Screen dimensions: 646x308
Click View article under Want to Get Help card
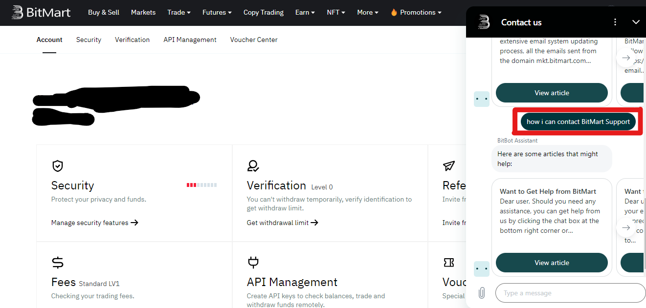(x=552, y=263)
